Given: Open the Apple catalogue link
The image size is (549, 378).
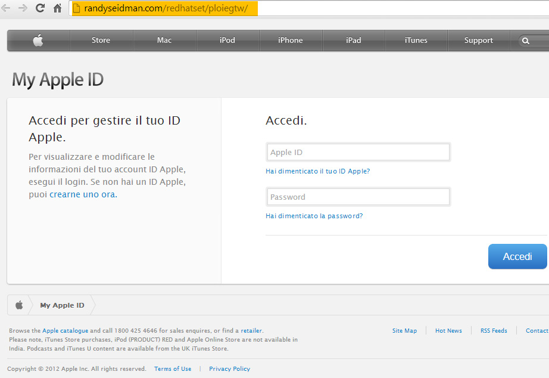Looking at the screenshot, I should point(65,331).
